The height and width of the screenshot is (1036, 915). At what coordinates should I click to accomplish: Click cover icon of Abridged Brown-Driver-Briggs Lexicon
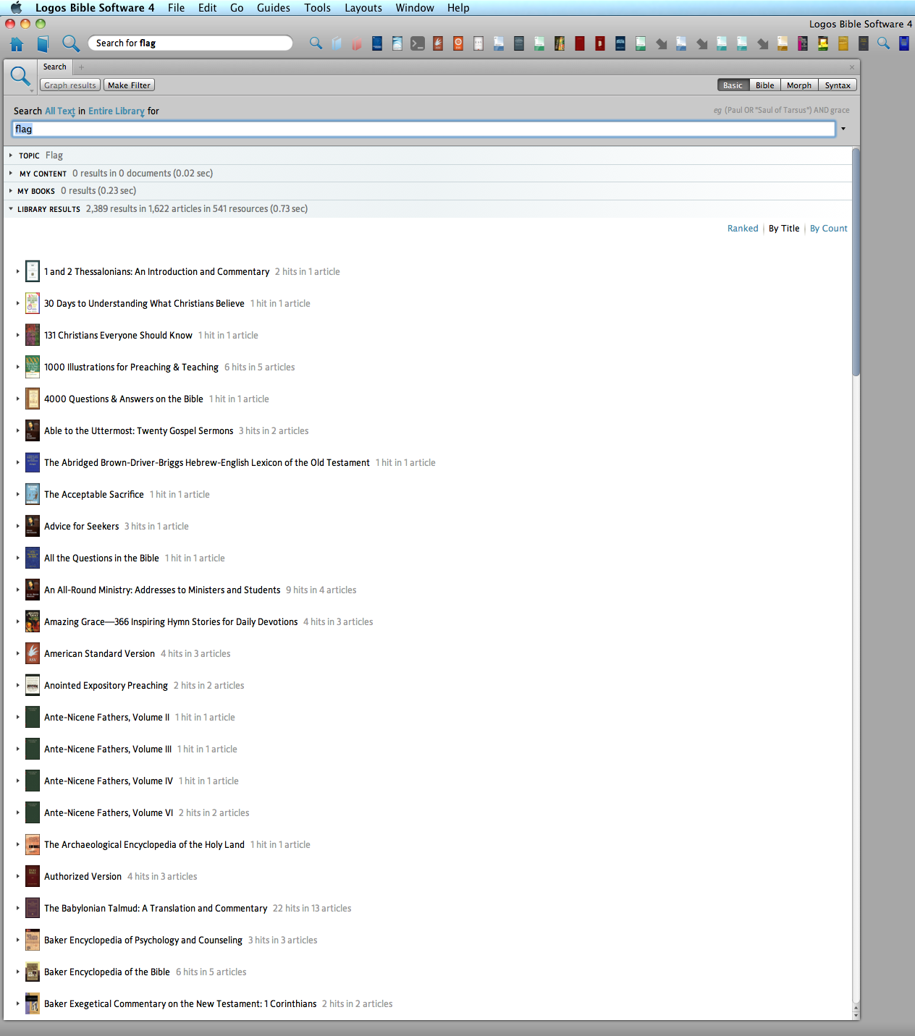(x=33, y=462)
